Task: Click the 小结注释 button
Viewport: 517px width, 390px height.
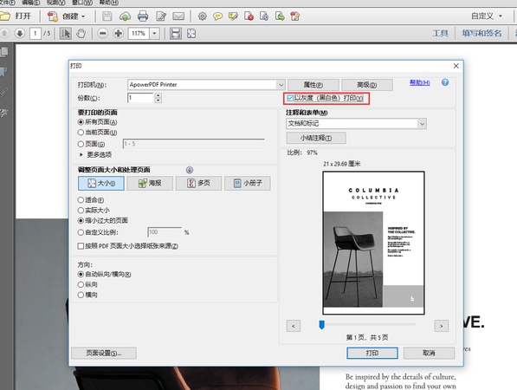Action: pos(316,138)
